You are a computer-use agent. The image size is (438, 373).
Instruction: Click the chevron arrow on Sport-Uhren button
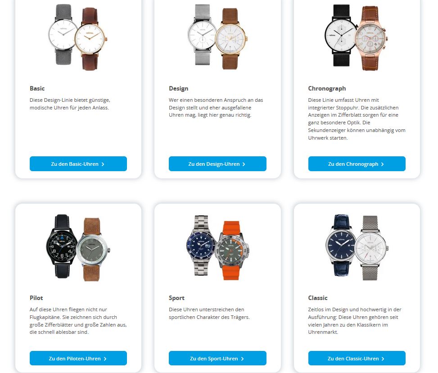pyautogui.click(x=242, y=359)
